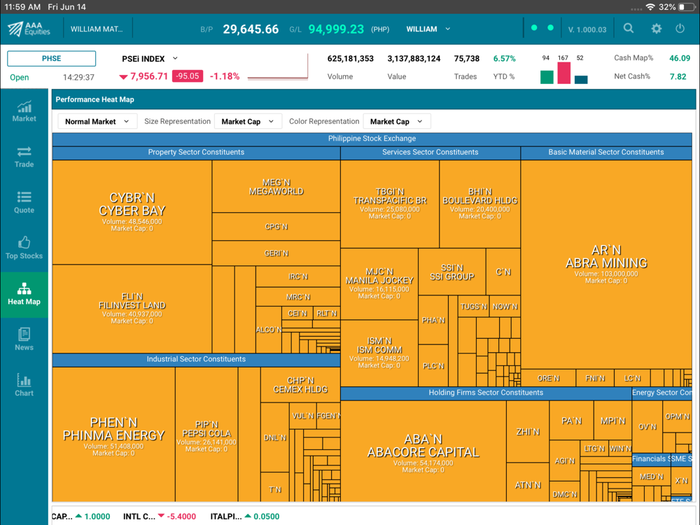This screenshot has width=700, height=525.
Task: Open the Chart sidebar section
Action: [x=24, y=386]
